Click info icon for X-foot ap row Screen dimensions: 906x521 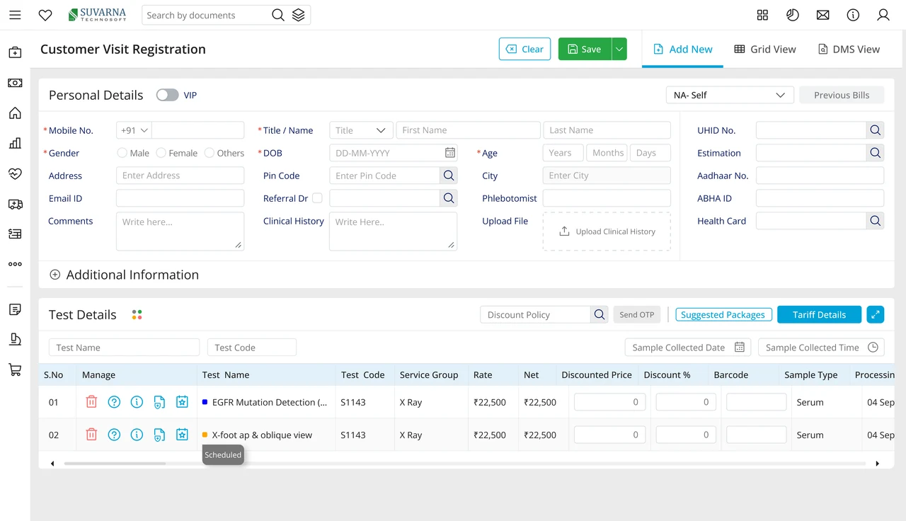coord(137,435)
